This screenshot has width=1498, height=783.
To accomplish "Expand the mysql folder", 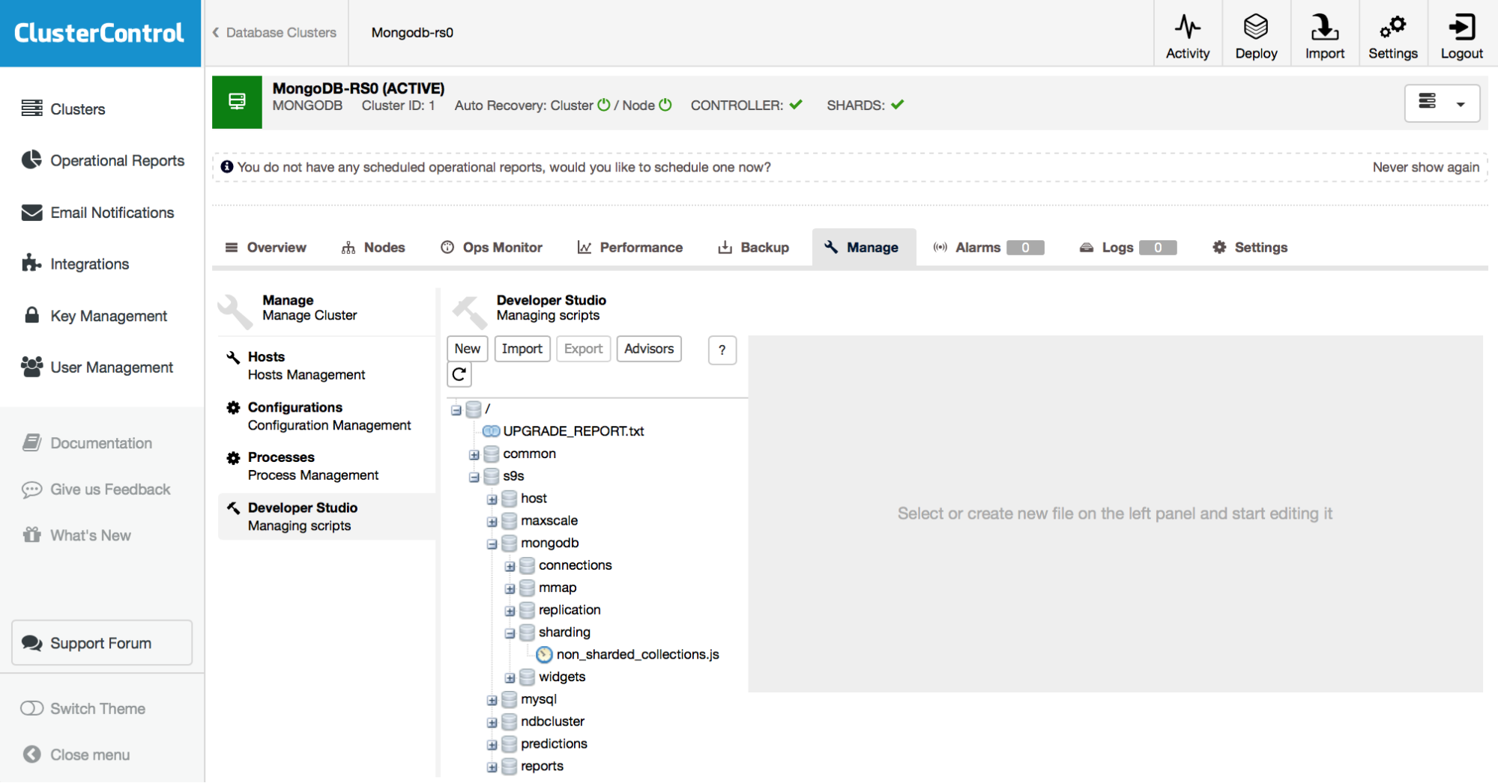I will [x=492, y=701].
